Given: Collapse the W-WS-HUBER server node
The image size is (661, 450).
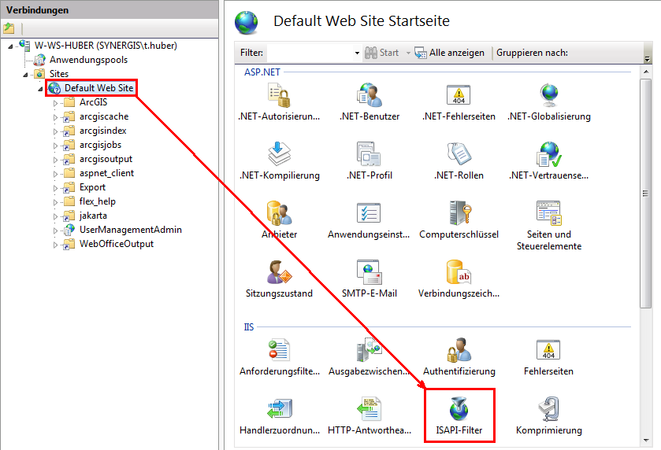Looking at the screenshot, I should pyautogui.click(x=10, y=46).
